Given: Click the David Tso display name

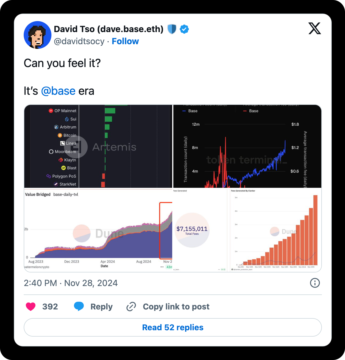Looking at the screenshot, I should click(109, 29).
